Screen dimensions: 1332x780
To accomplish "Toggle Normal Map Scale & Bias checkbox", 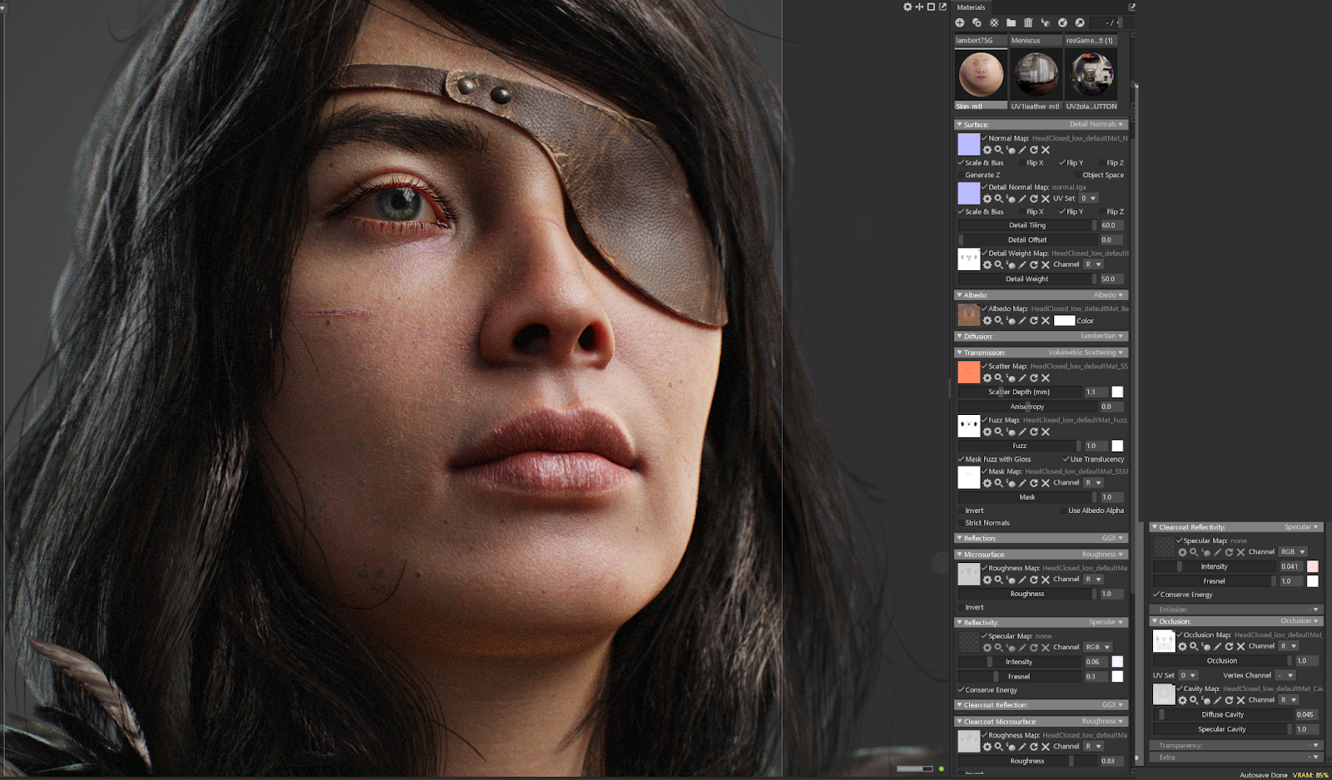I will tap(961, 163).
